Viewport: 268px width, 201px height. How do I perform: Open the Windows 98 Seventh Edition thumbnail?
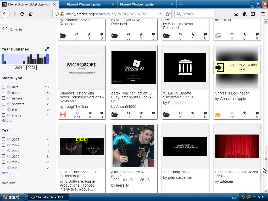[x=133, y=67]
